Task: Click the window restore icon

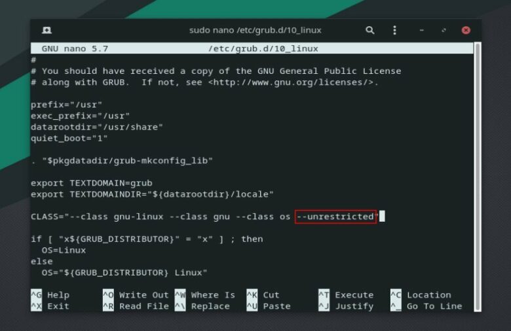Action: pyautogui.click(x=444, y=30)
